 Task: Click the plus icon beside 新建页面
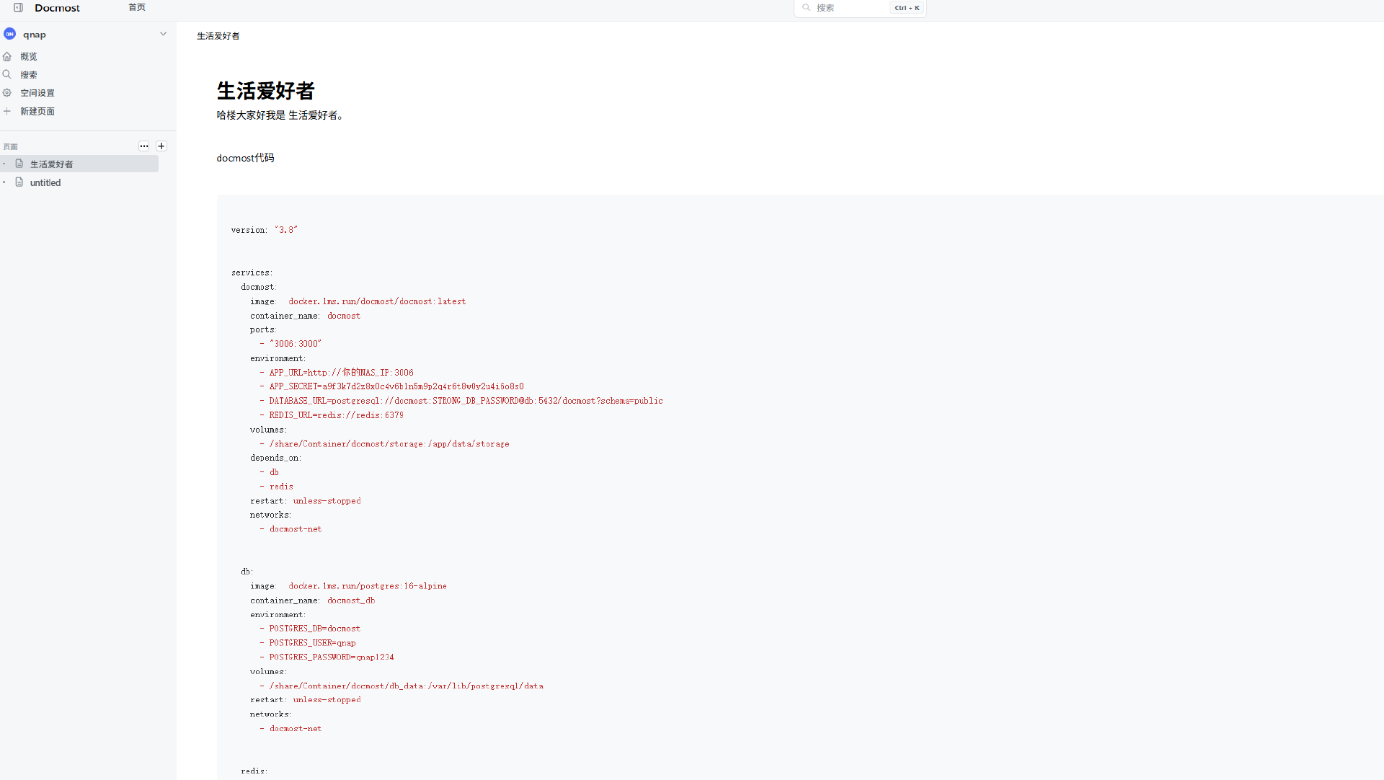(7, 111)
